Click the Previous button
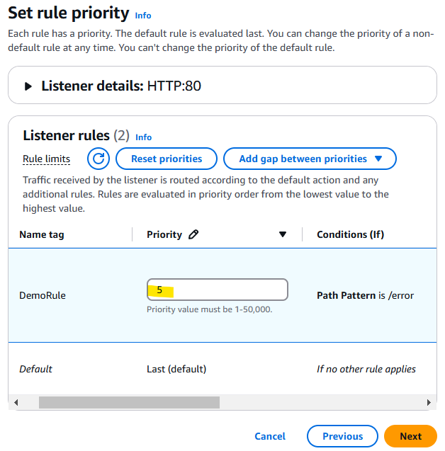Screen dimensions: 445x451 pyautogui.click(x=342, y=436)
